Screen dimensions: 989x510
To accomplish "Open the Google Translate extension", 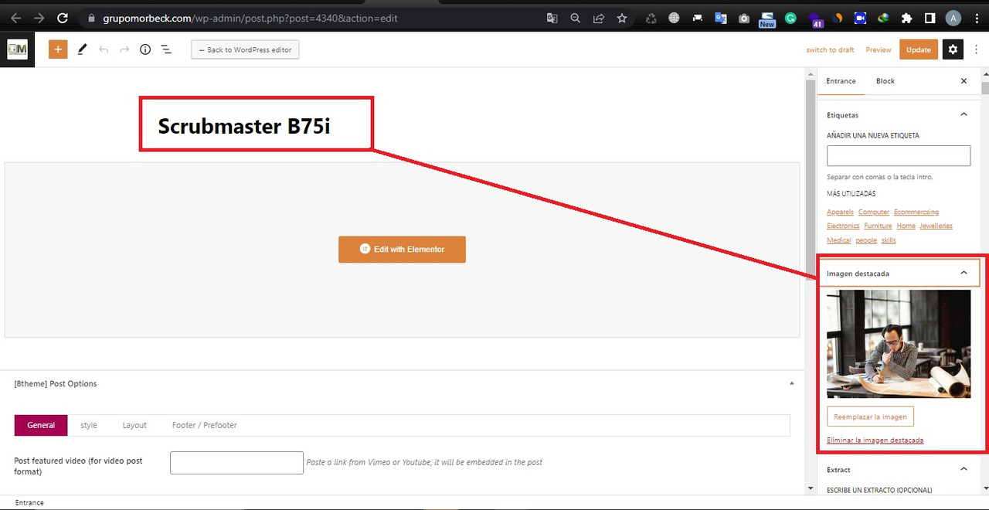I will pyautogui.click(x=720, y=18).
